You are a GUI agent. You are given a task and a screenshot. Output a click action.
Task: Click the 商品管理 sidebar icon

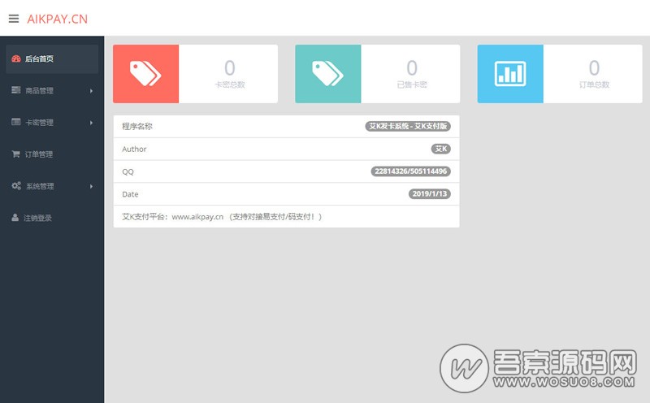click(x=16, y=90)
